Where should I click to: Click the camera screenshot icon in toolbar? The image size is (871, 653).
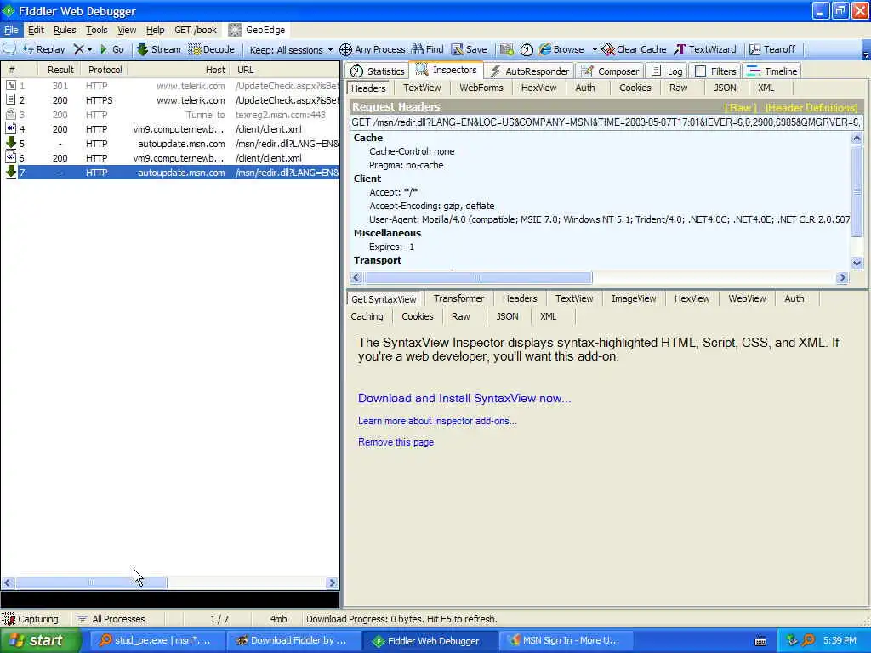(506, 49)
